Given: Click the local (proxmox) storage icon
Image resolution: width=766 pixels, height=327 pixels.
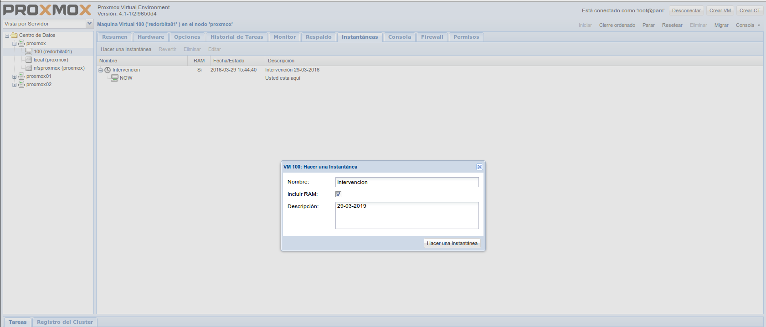Looking at the screenshot, I should coord(29,60).
